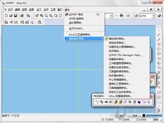164x123 pixels.
Task: Open the 视图 menu
Action: 24,10
